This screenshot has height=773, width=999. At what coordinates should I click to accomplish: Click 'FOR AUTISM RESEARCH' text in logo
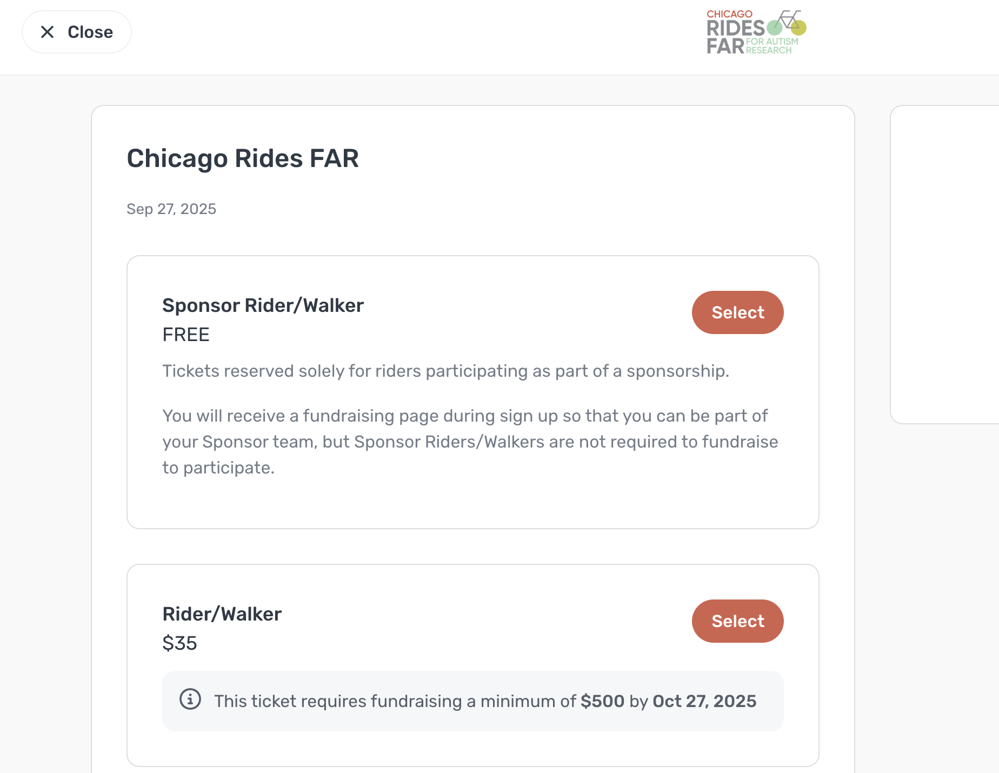771,46
